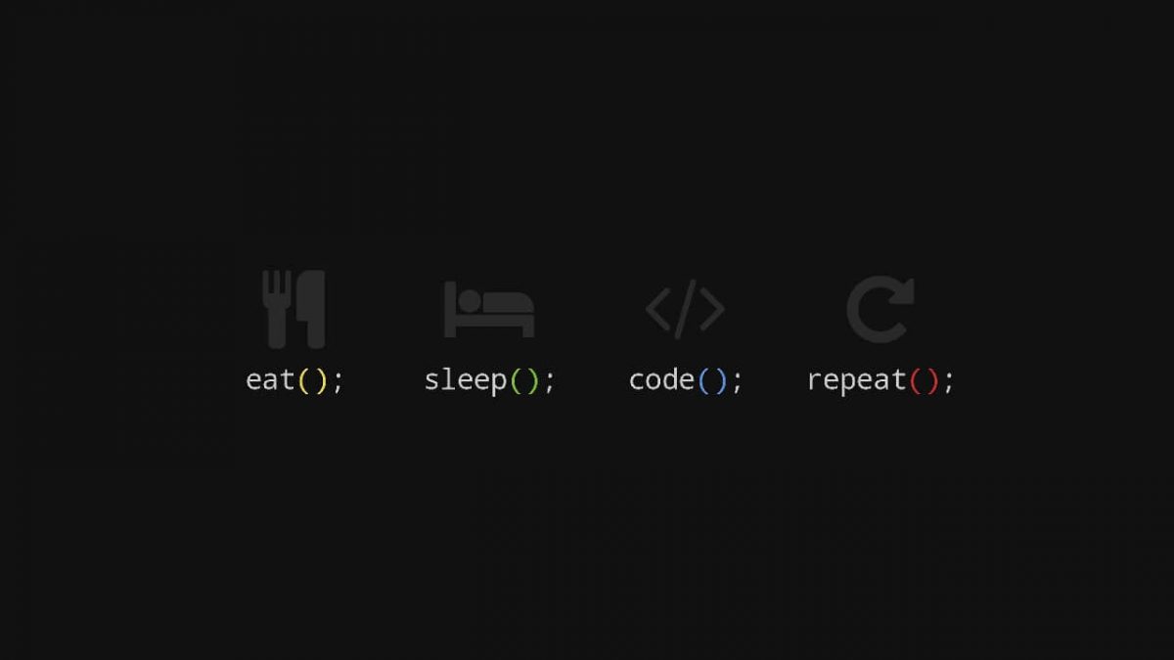Click the bed sleep icon
The image size is (1174, 660).
489,309
